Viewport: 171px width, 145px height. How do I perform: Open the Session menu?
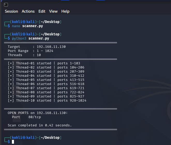[11, 11]
